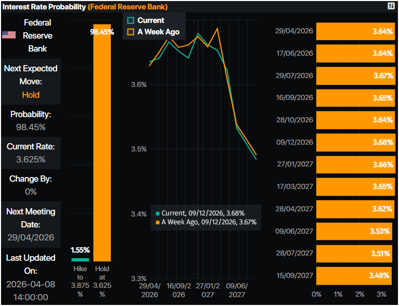
Task: Click the United States flag icon
Action: 8,35
